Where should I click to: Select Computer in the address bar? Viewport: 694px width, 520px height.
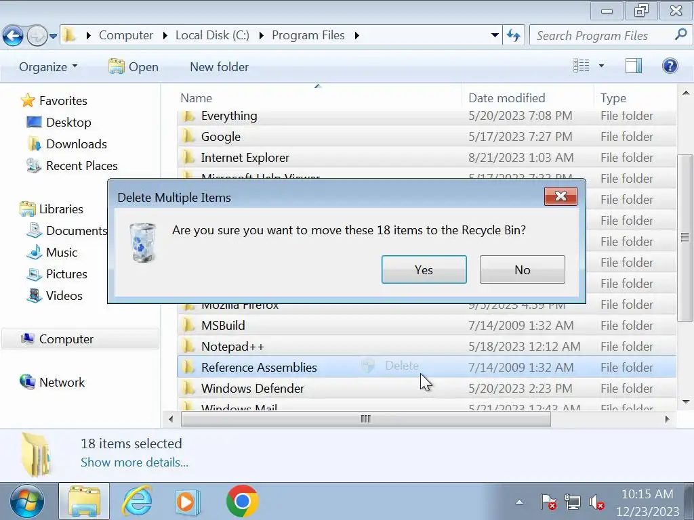coord(125,35)
